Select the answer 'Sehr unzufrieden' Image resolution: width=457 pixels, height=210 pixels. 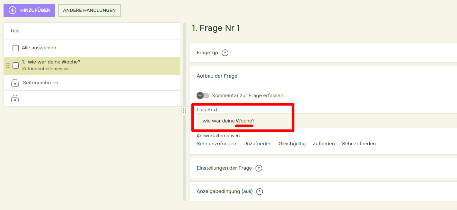point(216,144)
